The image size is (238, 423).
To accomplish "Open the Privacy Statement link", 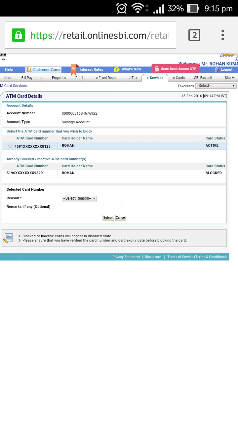I will (126, 257).
